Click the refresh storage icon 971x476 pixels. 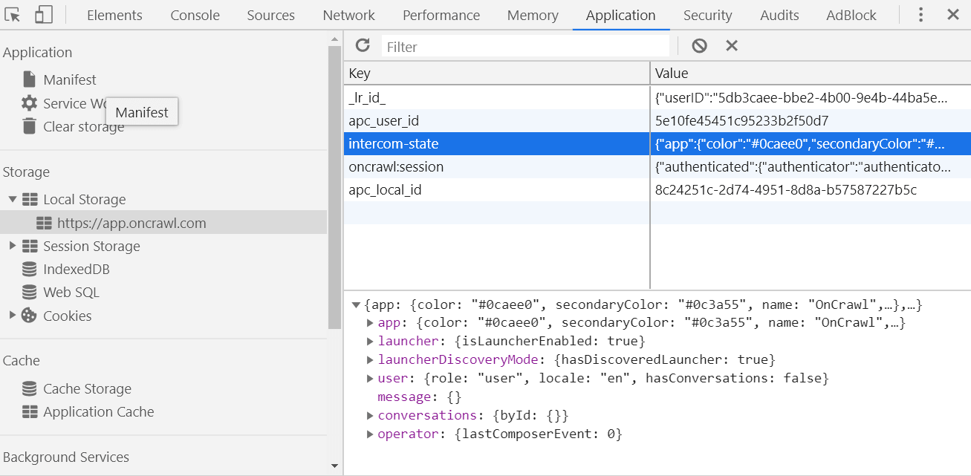point(363,46)
